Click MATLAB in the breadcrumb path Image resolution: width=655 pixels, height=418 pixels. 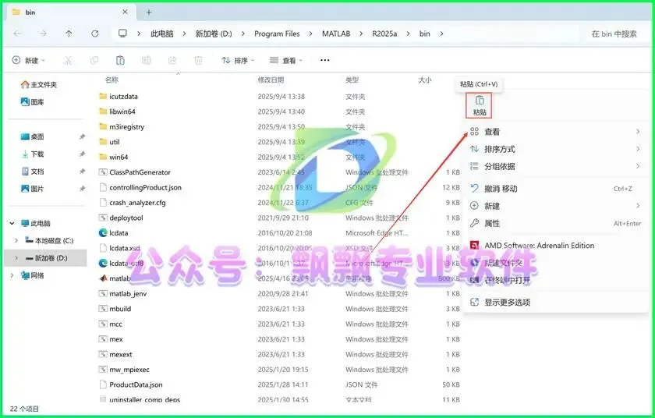click(336, 34)
